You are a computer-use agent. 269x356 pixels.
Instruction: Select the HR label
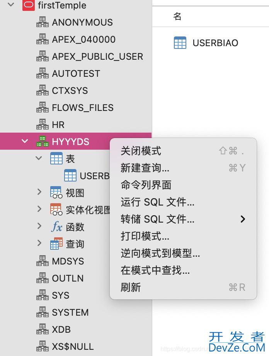pos(58,124)
